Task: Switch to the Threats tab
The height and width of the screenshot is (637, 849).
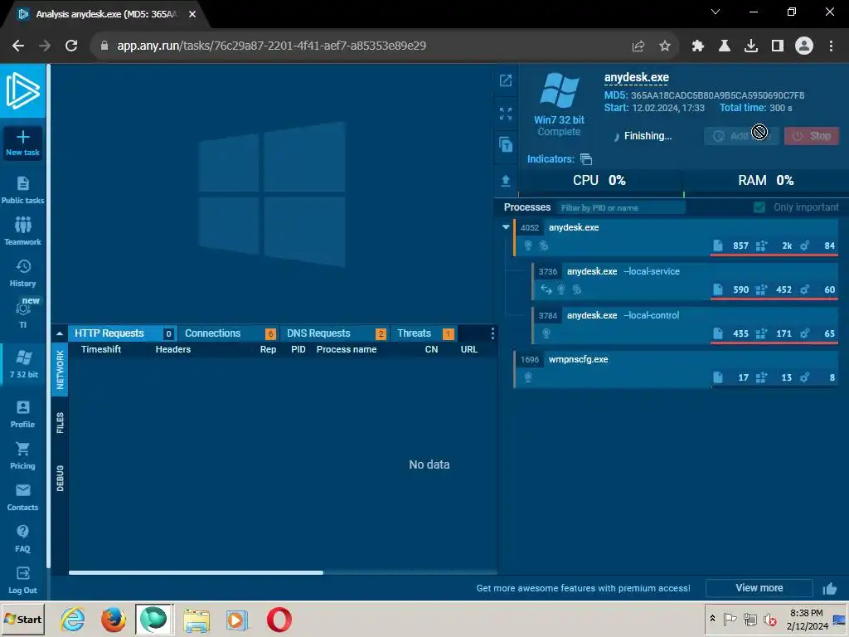Action: [424, 333]
